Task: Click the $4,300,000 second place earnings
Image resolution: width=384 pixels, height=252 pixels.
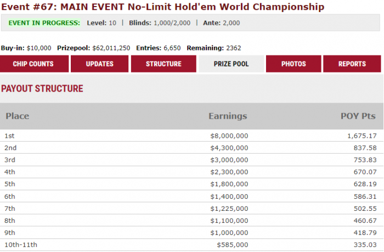Action: click(x=229, y=148)
